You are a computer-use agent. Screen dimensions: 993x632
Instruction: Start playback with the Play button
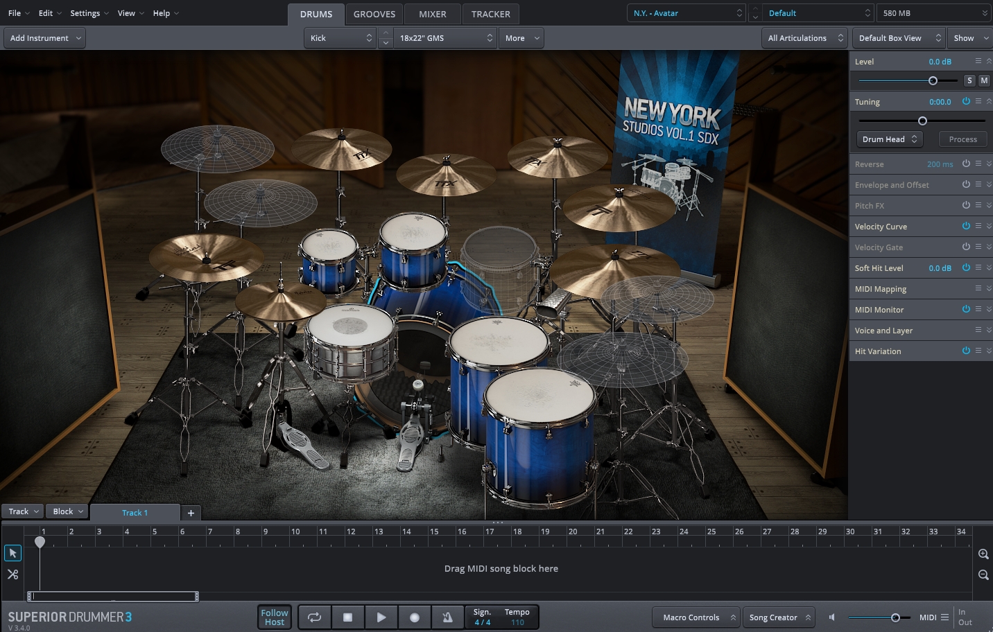(x=381, y=617)
